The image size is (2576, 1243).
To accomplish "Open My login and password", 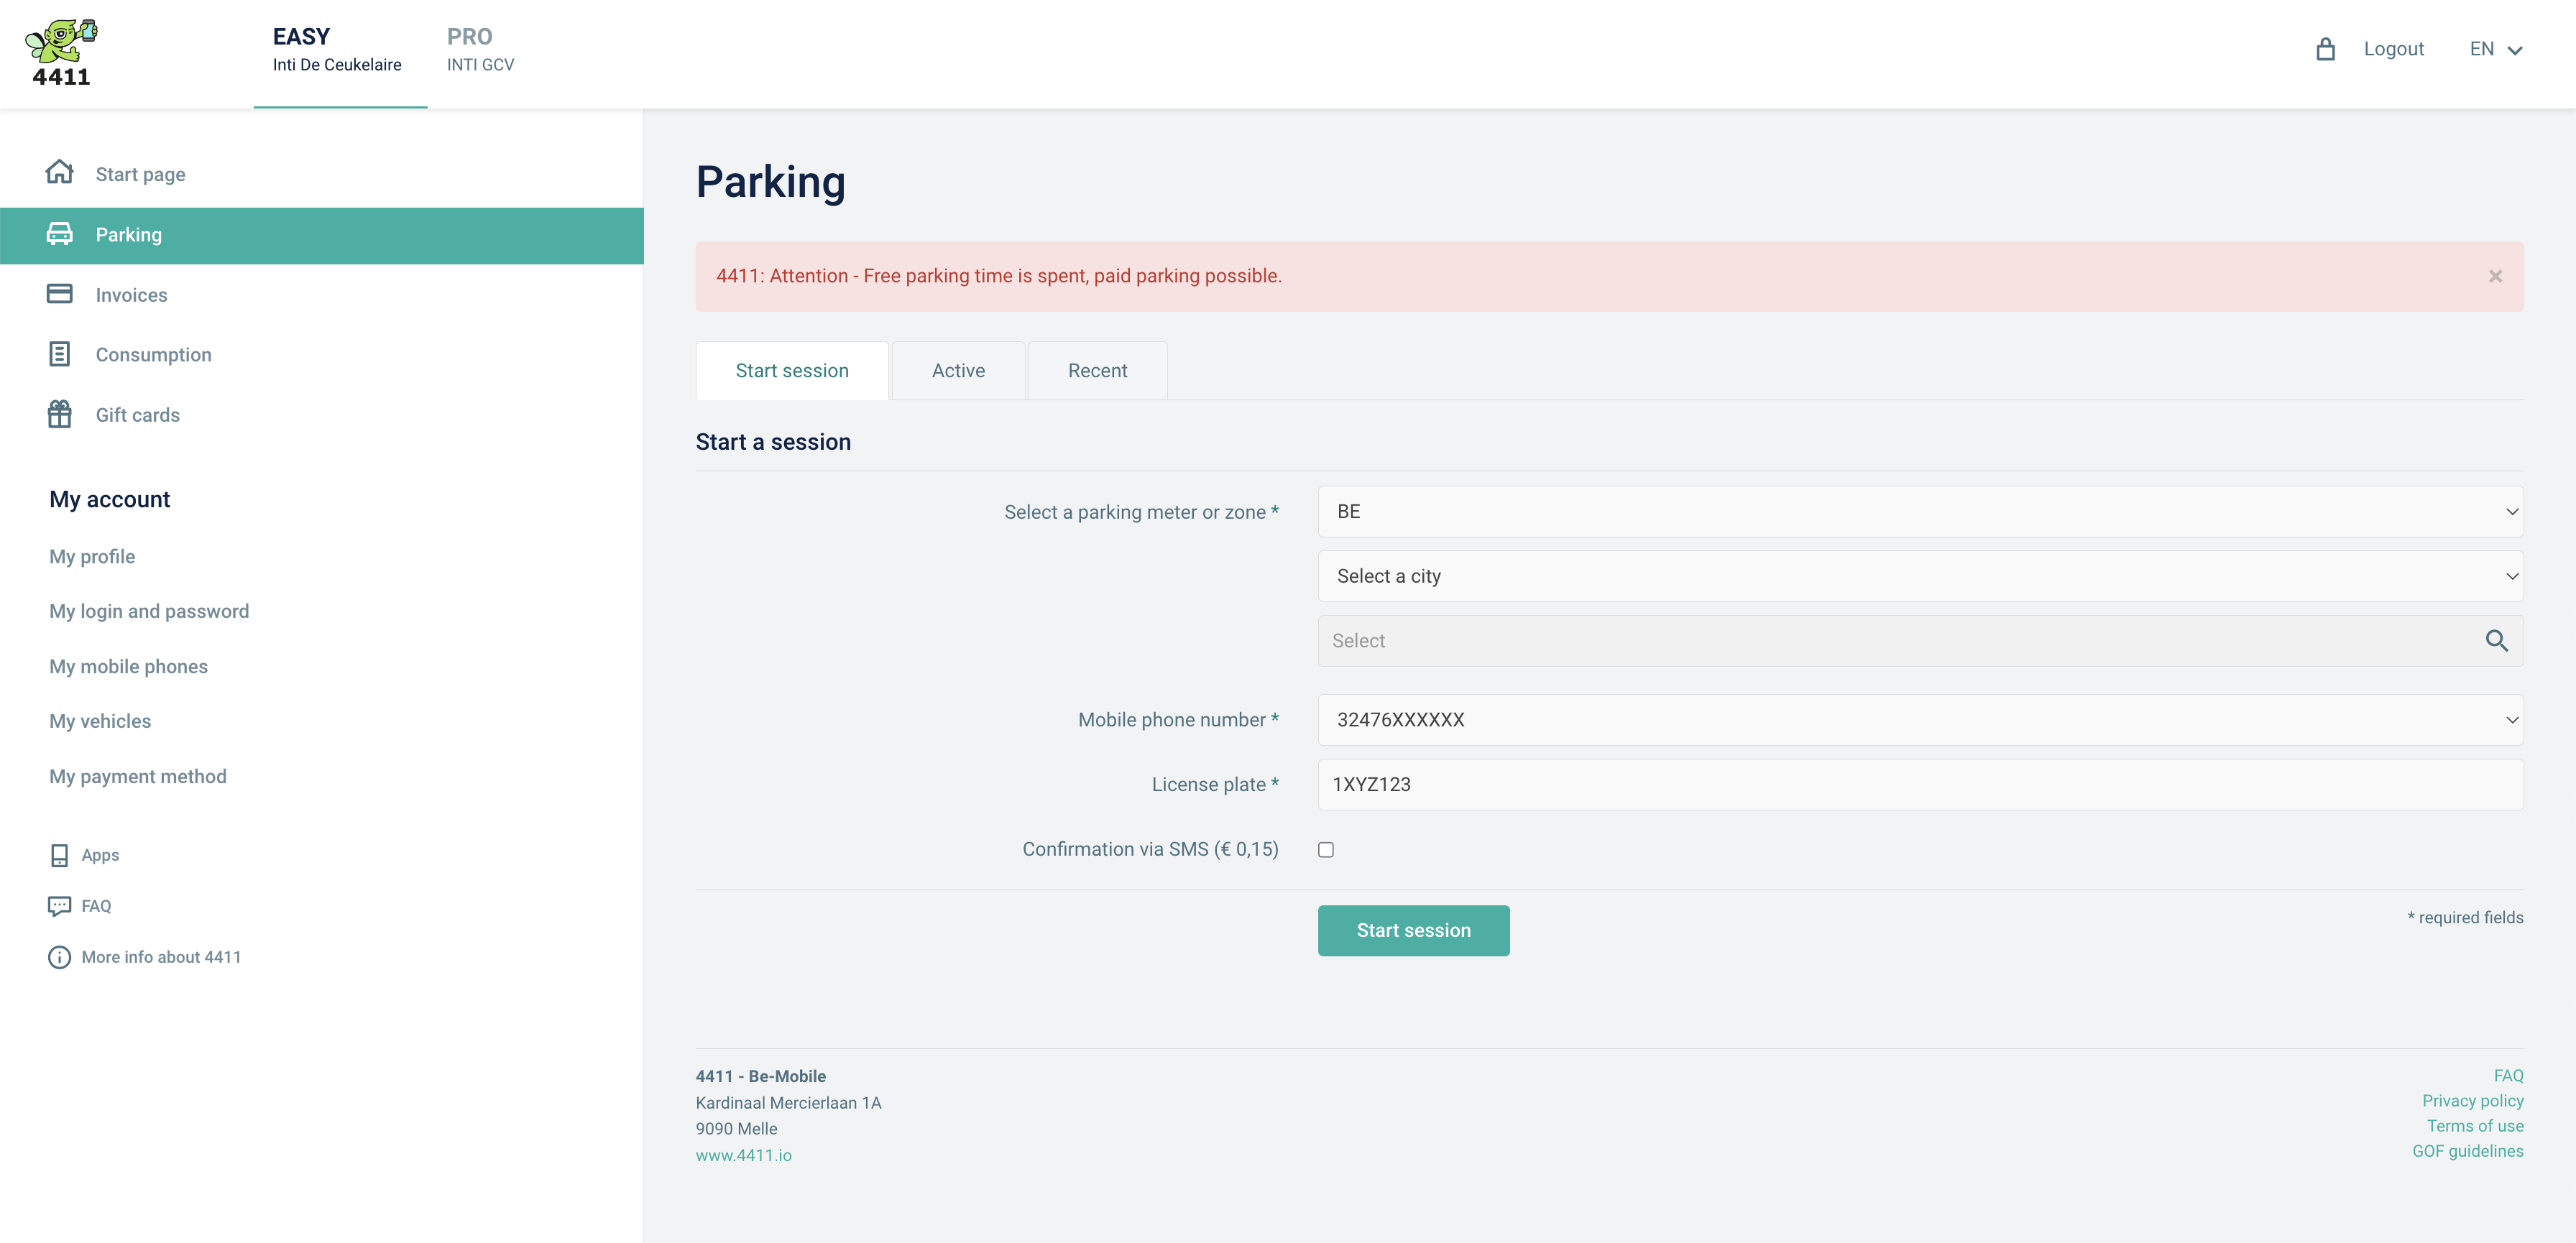I will tap(149, 611).
